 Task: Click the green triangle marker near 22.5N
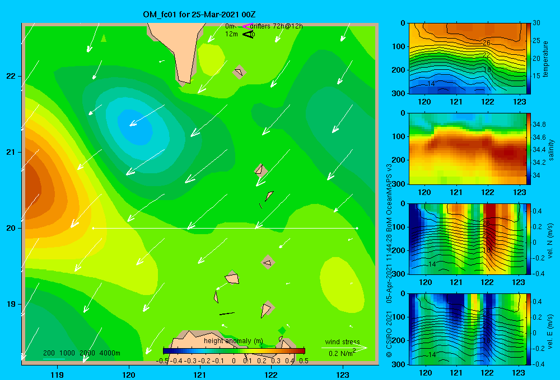(104, 38)
